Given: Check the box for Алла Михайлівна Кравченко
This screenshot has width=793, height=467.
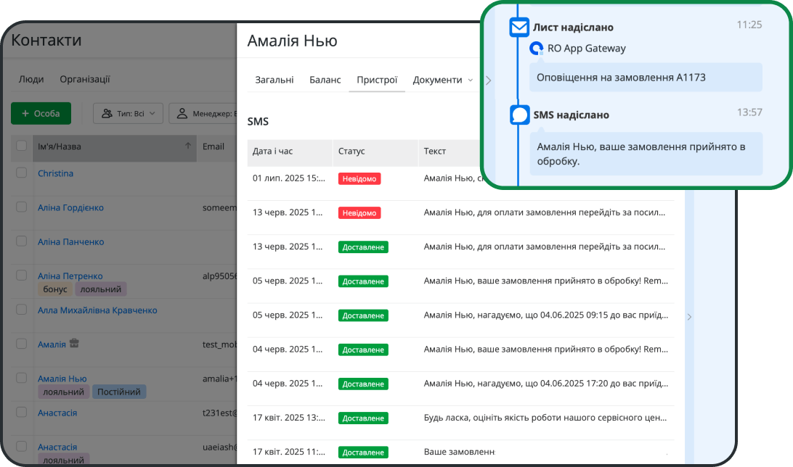Looking at the screenshot, I should 21,310.
